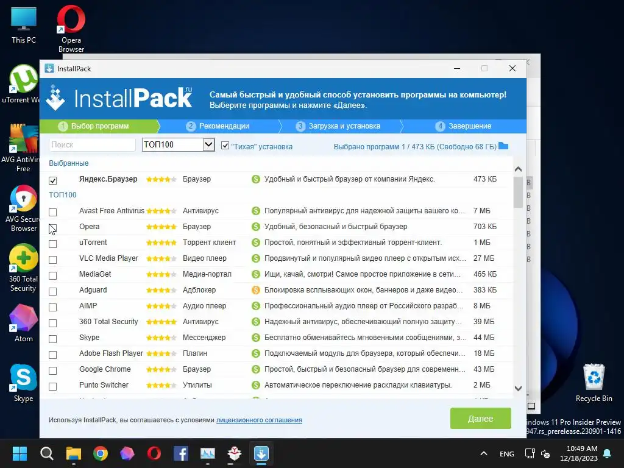The width and height of the screenshot is (624, 468).
Task: Check the uTorrent checkbox
Action: click(x=52, y=244)
